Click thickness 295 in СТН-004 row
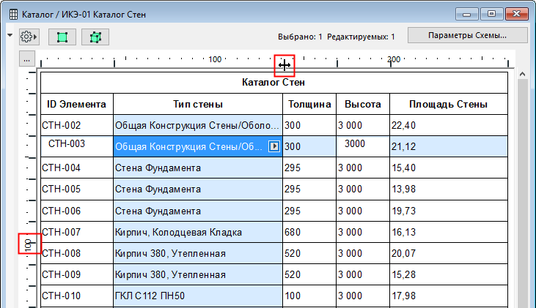Viewport: 536px width, 308px height. pyautogui.click(x=309, y=168)
